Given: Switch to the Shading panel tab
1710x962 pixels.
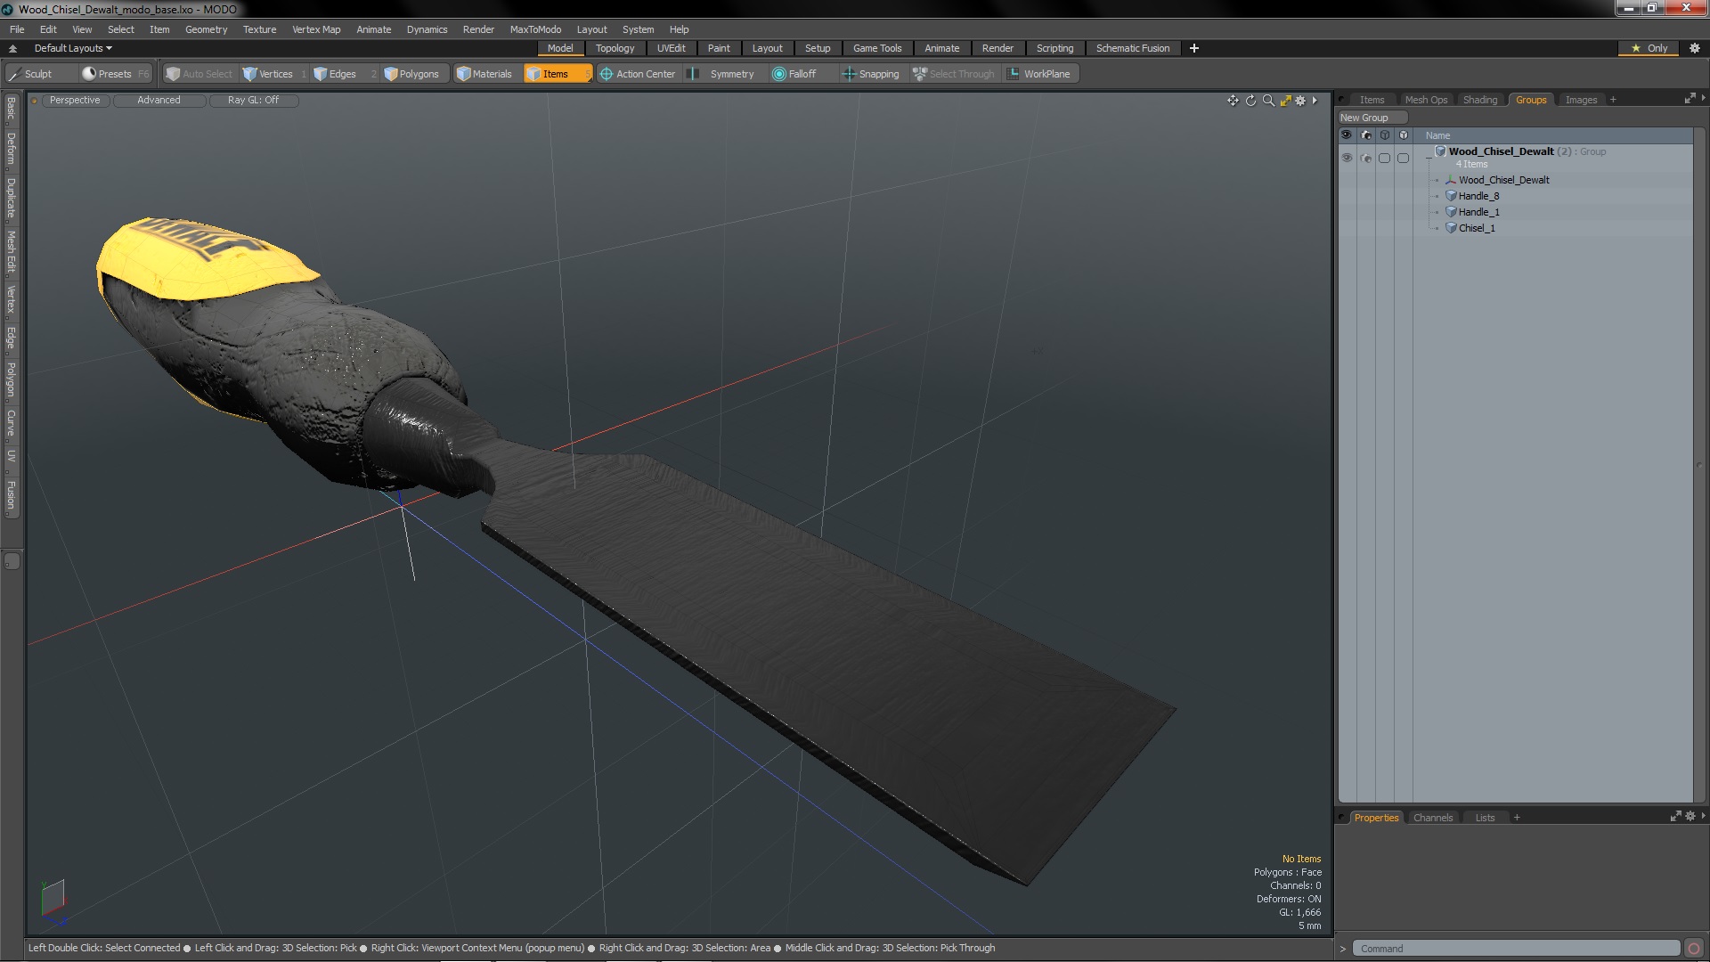Looking at the screenshot, I should [x=1479, y=100].
